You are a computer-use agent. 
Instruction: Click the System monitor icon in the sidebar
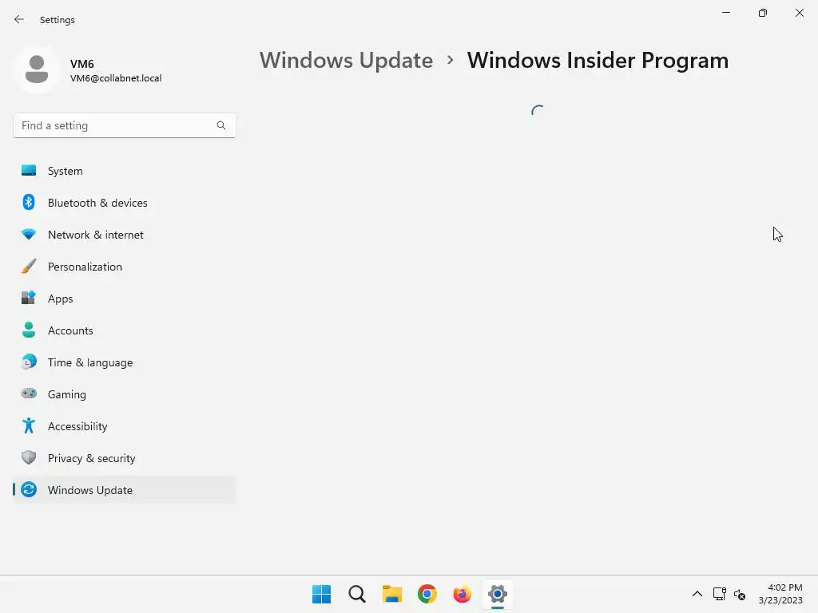29,171
